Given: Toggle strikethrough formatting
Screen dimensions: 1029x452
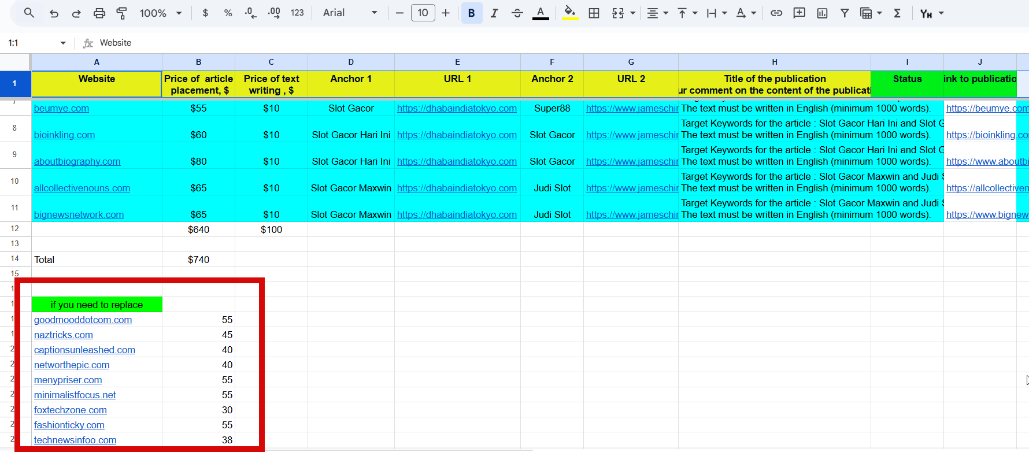Looking at the screenshot, I should tap(517, 13).
